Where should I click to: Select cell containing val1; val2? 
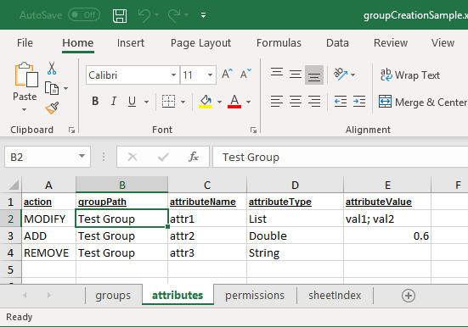(387, 219)
